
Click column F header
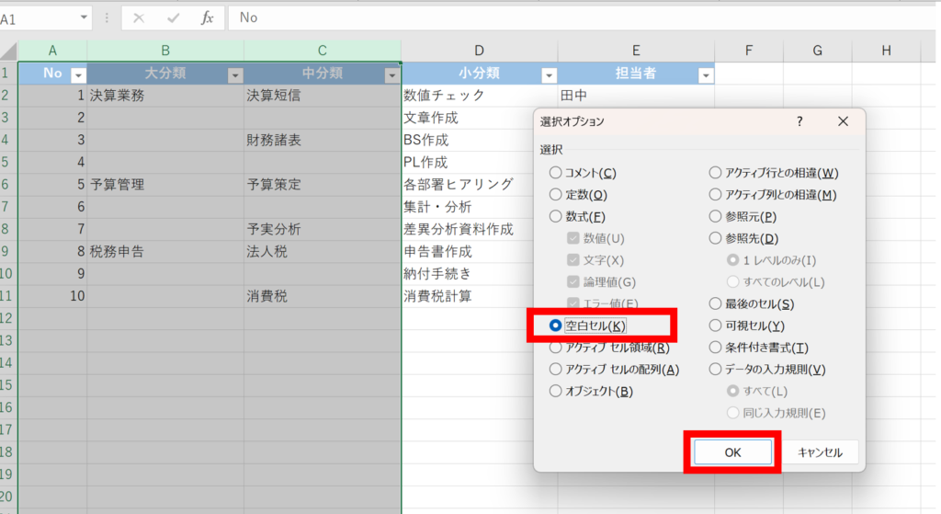click(749, 51)
